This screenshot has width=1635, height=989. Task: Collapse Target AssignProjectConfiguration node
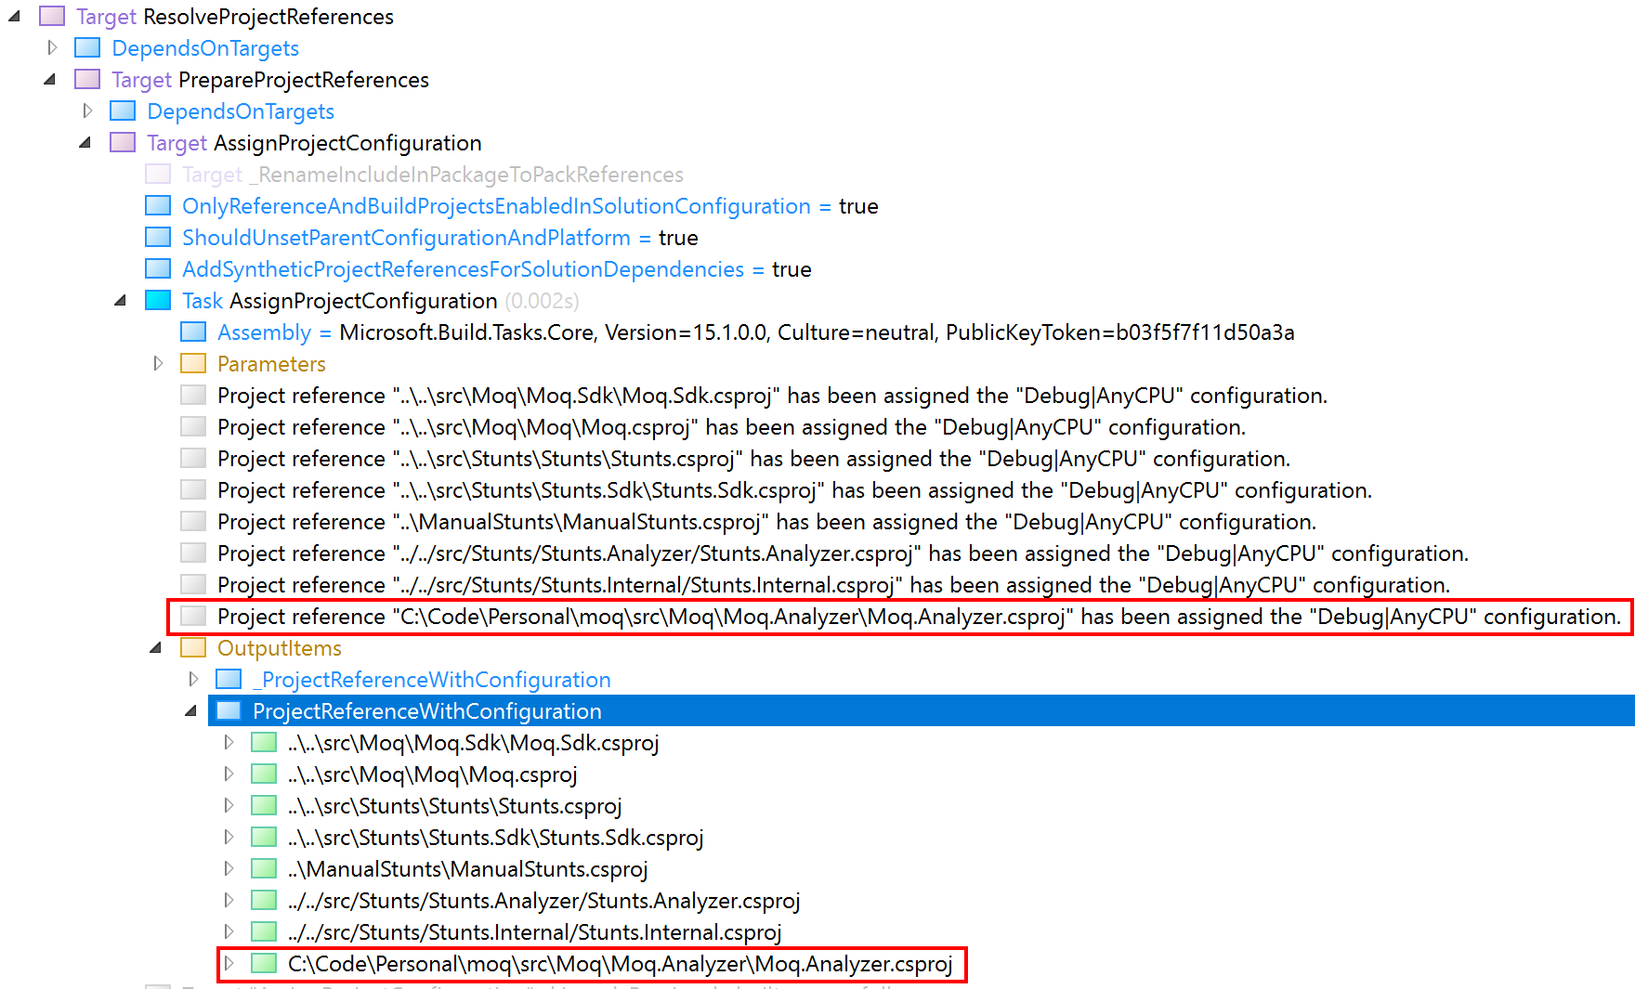pyautogui.click(x=85, y=143)
